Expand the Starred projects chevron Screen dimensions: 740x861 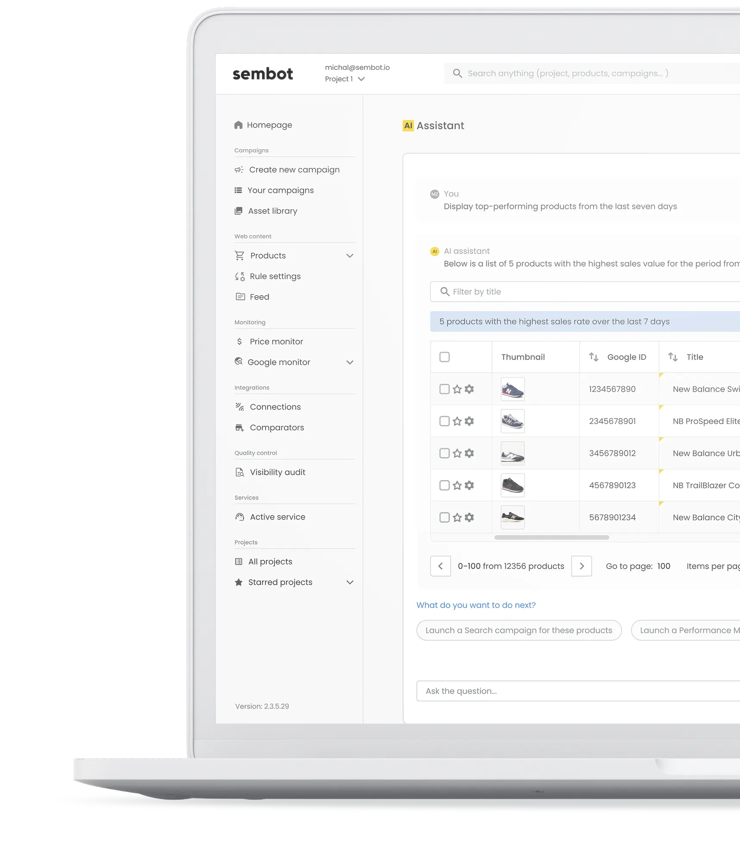click(x=350, y=582)
